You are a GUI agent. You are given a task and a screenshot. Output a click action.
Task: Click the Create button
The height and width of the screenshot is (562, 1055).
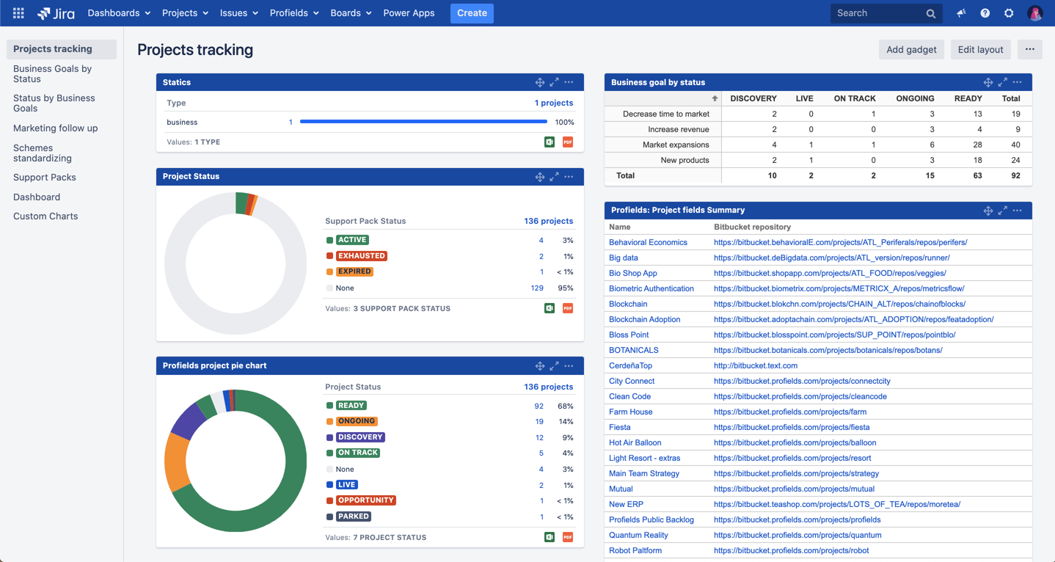pyautogui.click(x=472, y=13)
